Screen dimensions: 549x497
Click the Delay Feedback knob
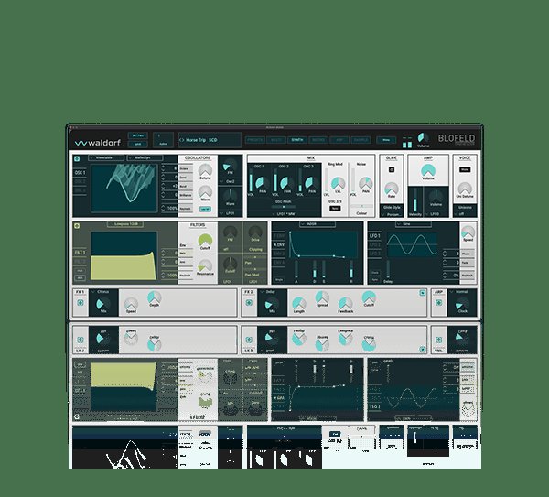pos(346,302)
